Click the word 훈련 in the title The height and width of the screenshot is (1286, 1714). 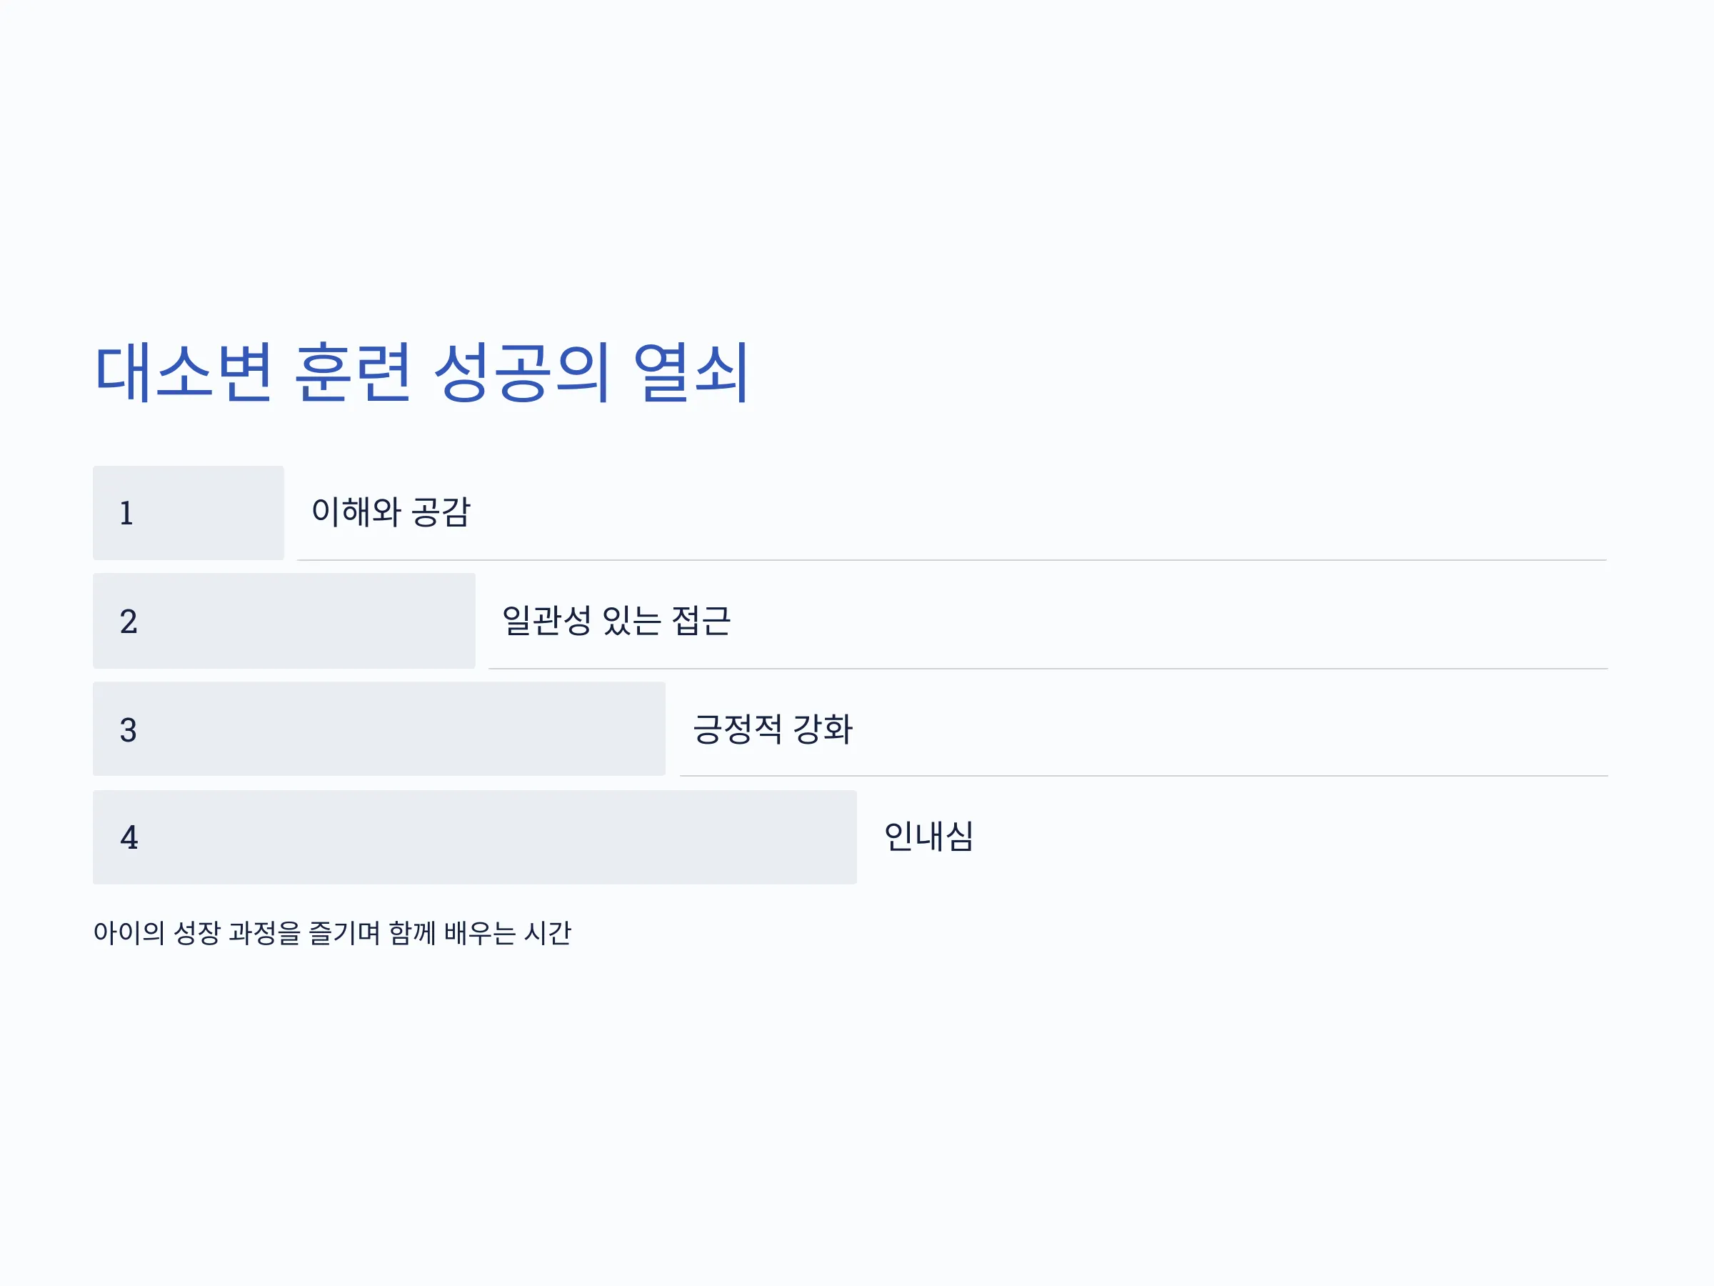(x=353, y=373)
